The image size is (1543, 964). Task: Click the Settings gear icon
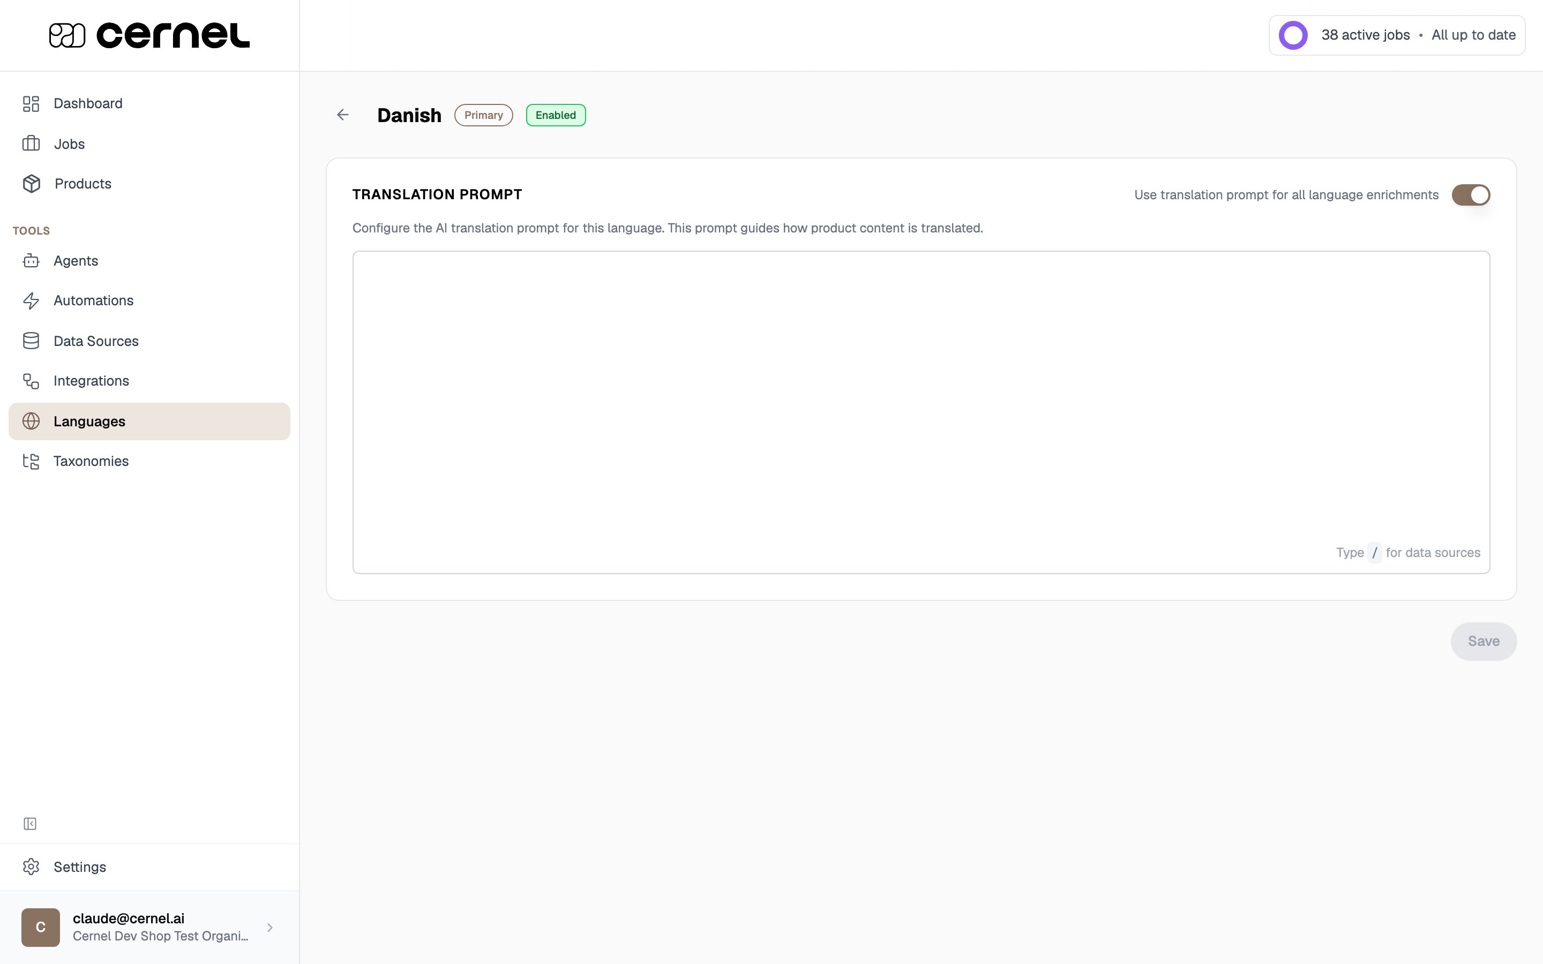point(31,867)
